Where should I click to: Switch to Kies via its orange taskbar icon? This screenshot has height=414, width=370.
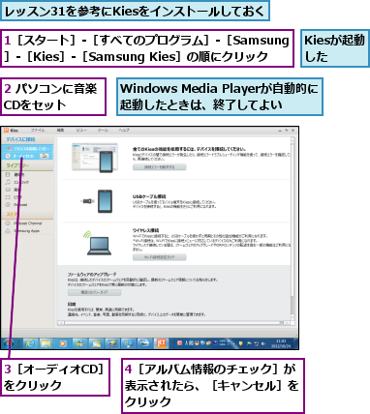[161, 343]
